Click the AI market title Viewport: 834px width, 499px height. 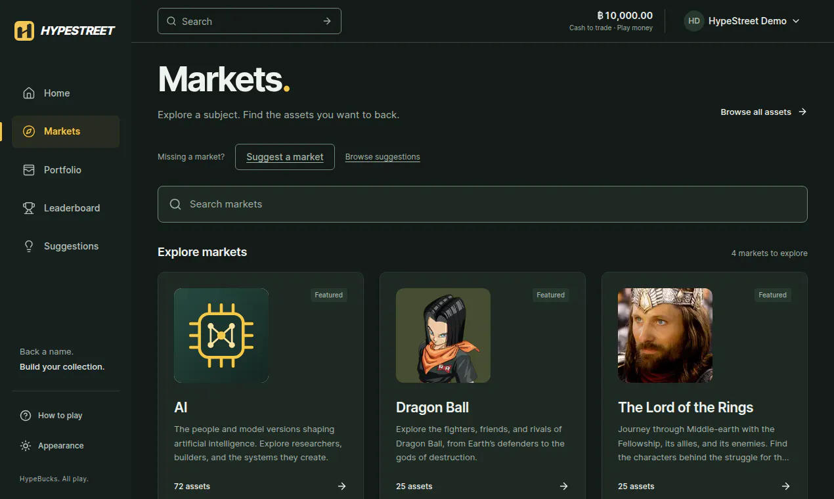pos(181,408)
